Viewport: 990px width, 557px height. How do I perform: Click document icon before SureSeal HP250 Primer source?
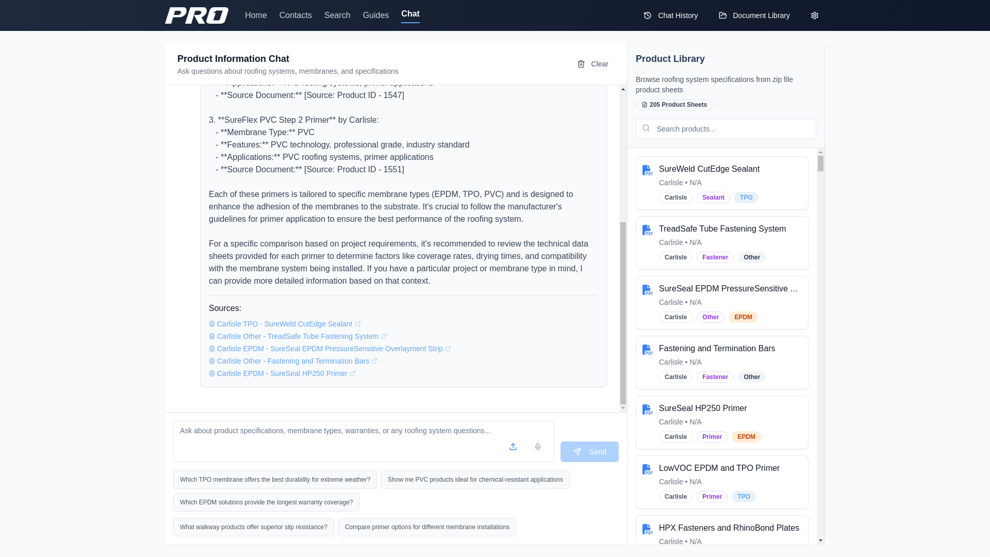tap(212, 373)
